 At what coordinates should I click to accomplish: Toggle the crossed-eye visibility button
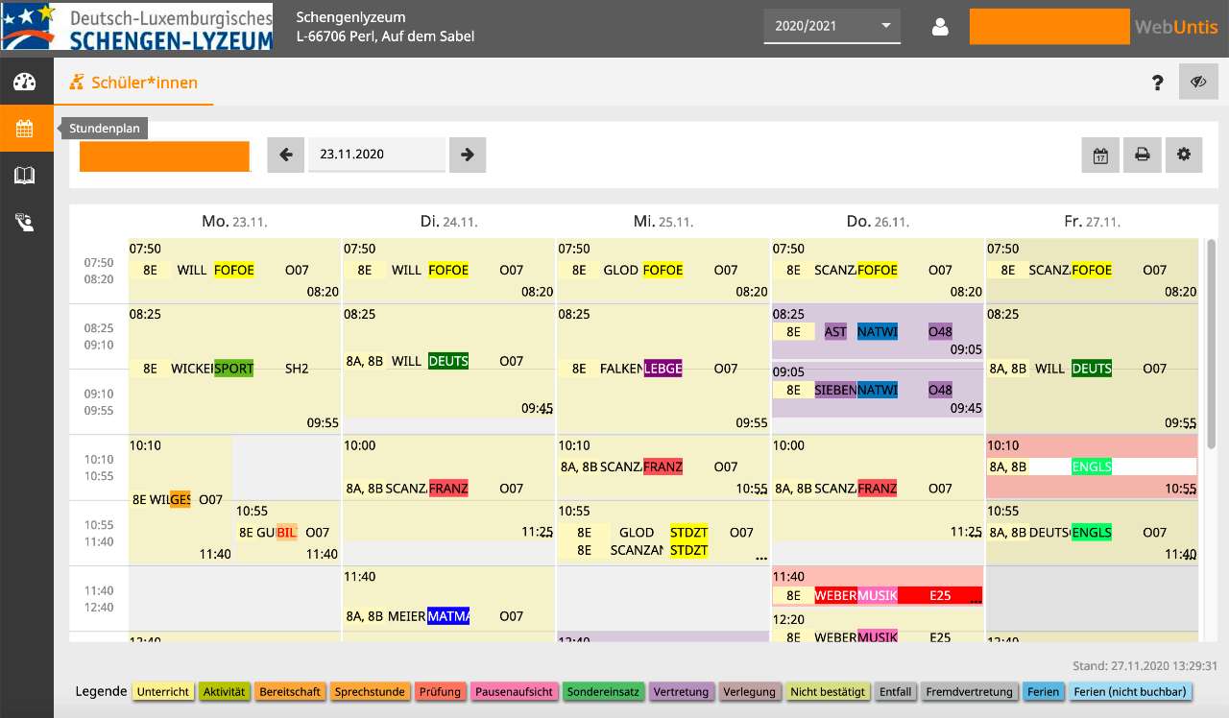pyautogui.click(x=1198, y=83)
